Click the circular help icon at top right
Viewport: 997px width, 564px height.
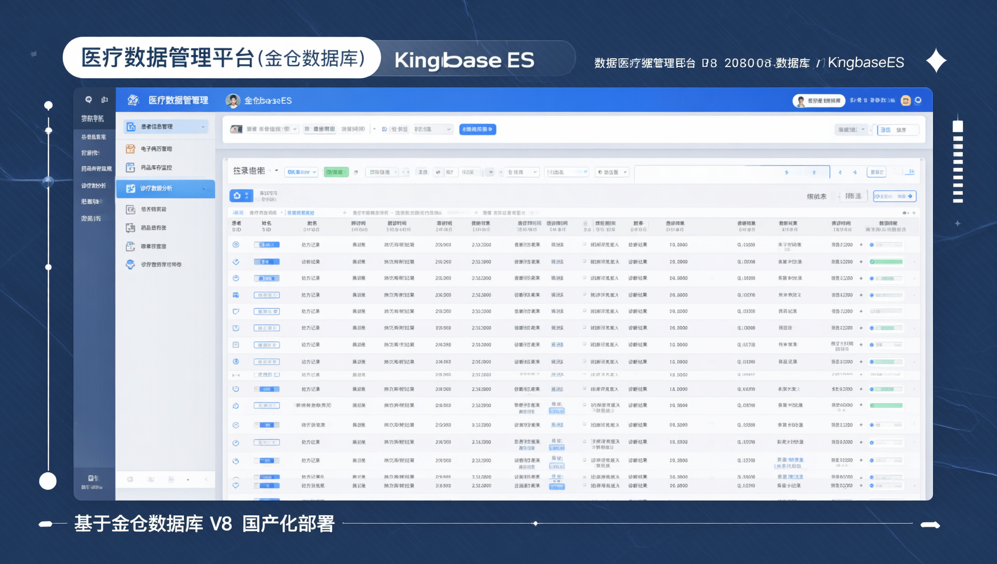(x=918, y=100)
